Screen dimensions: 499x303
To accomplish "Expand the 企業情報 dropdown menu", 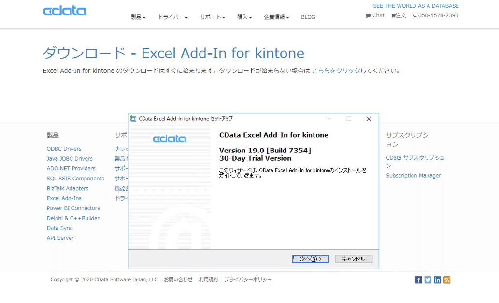I will coord(276,17).
